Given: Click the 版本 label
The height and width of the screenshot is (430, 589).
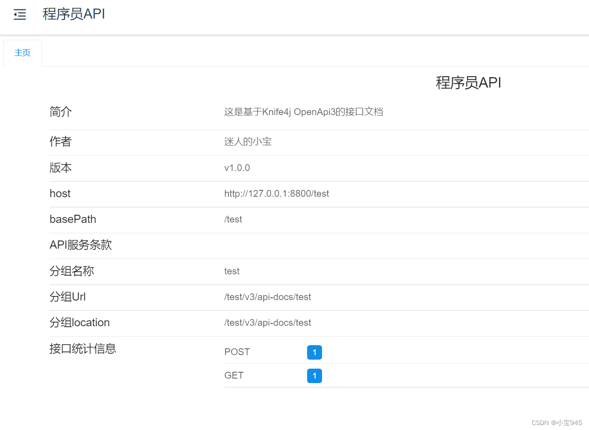Looking at the screenshot, I should click(x=60, y=168).
